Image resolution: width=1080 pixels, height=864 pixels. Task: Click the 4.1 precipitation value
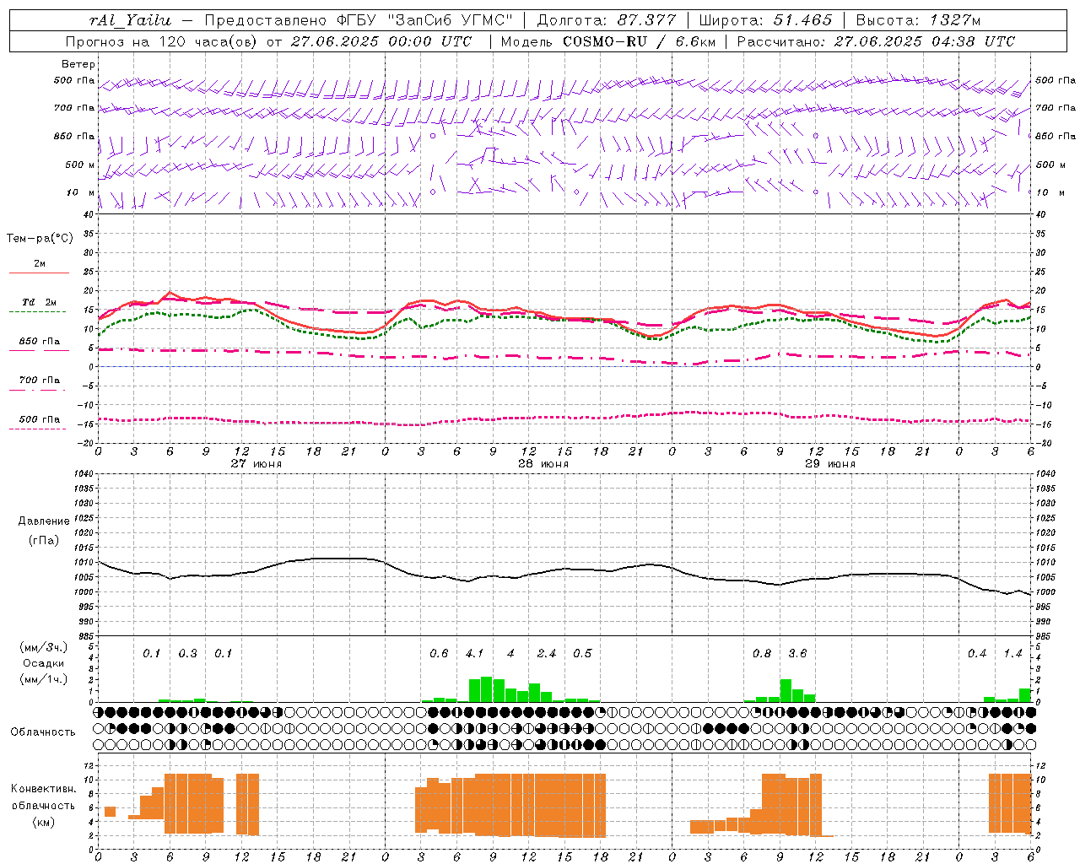[x=475, y=654]
